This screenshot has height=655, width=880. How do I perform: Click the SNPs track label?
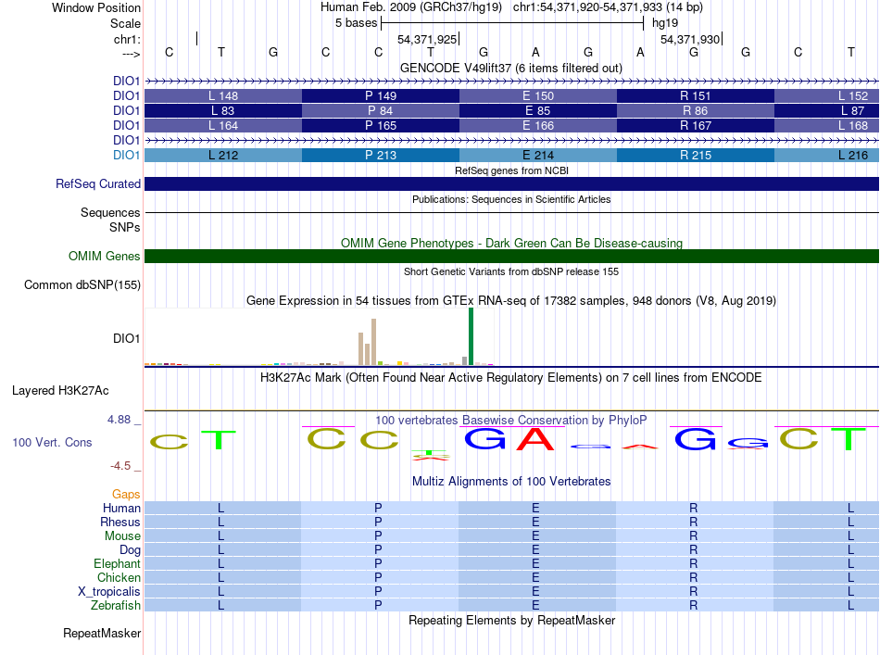click(125, 227)
